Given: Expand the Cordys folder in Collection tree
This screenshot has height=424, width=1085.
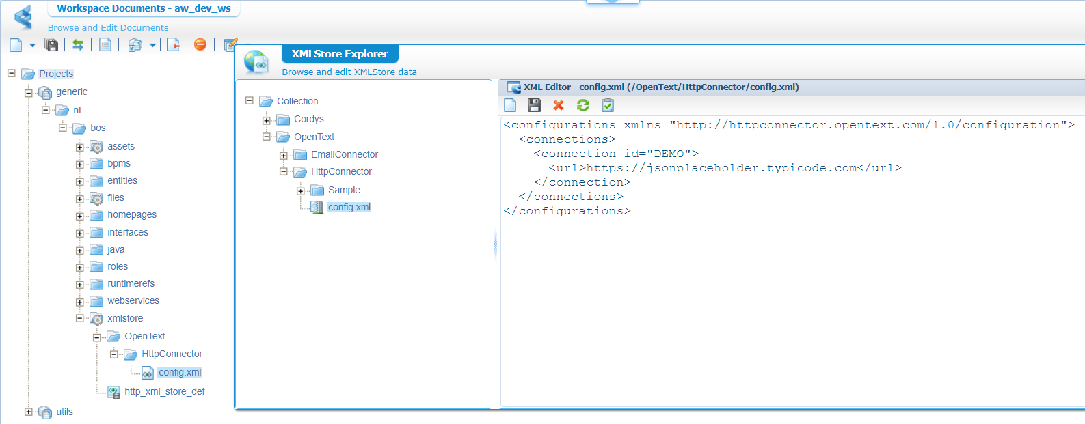Looking at the screenshot, I should pyautogui.click(x=267, y=120).
